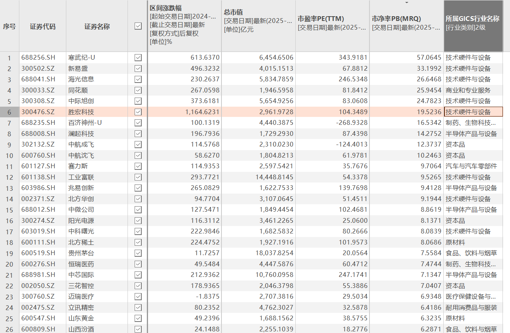510x333 pixels.
Task: Uncheck the checkbox beside 山西汾酒
Action: (138, 329)
